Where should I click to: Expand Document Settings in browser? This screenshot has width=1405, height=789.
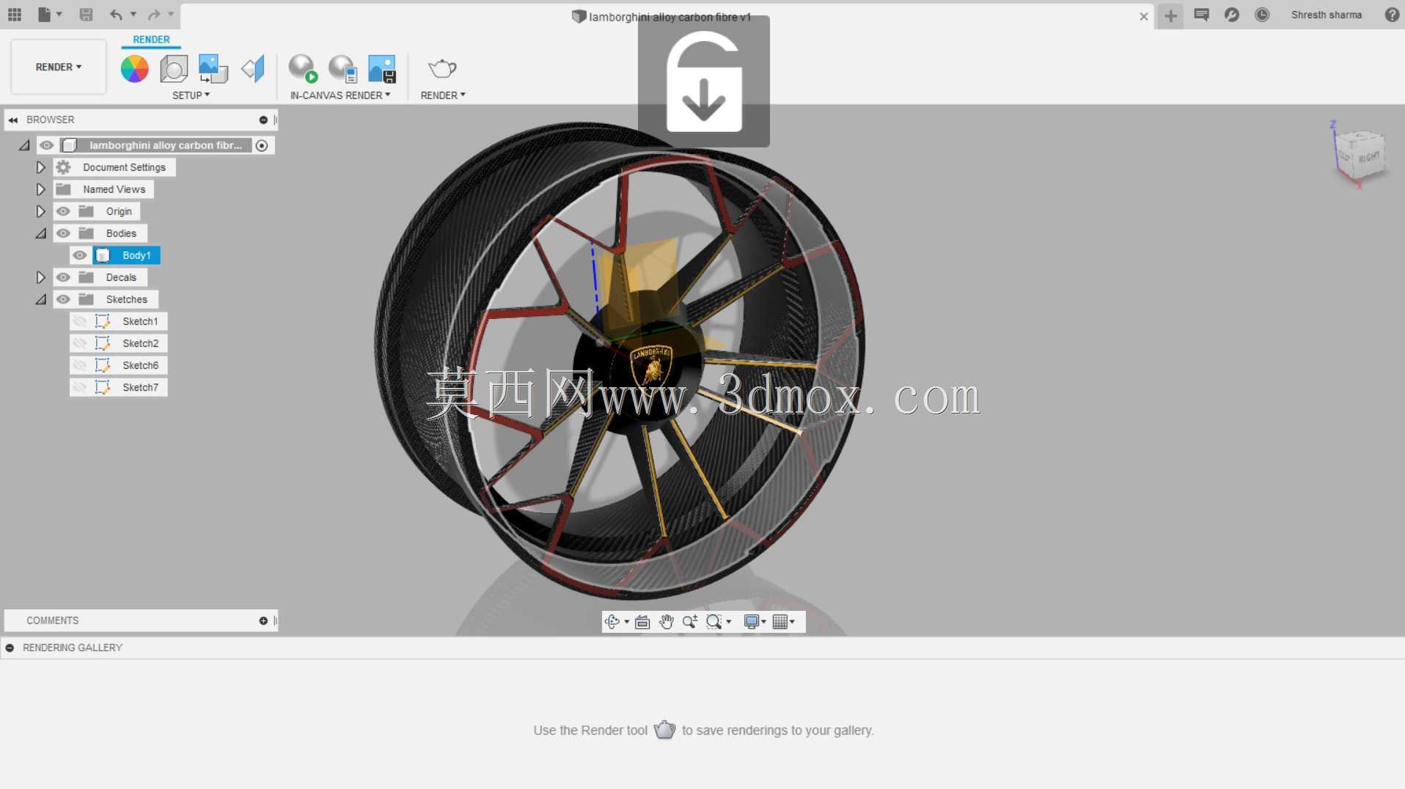[40, 167]
